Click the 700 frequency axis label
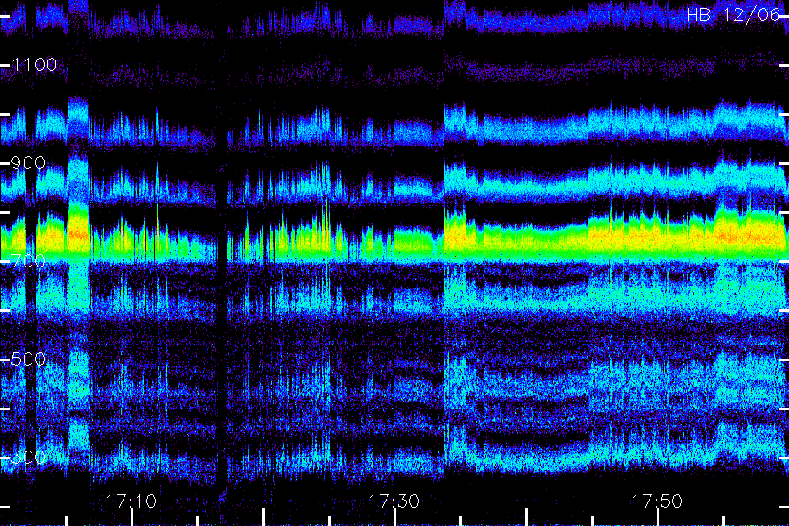 click(28, 261)
